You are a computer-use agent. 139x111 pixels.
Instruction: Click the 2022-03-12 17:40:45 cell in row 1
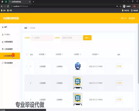(x=96, y=66)
